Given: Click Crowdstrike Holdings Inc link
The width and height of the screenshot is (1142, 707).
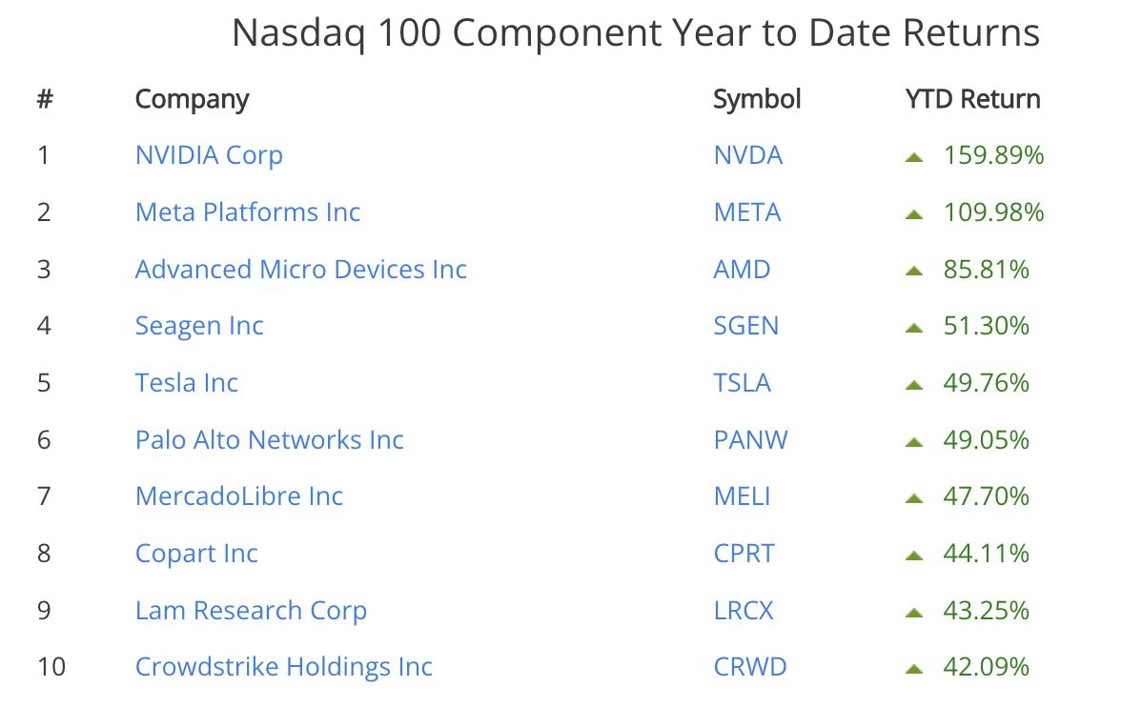Looking at the screenshot, I should (x=284, y=667).
